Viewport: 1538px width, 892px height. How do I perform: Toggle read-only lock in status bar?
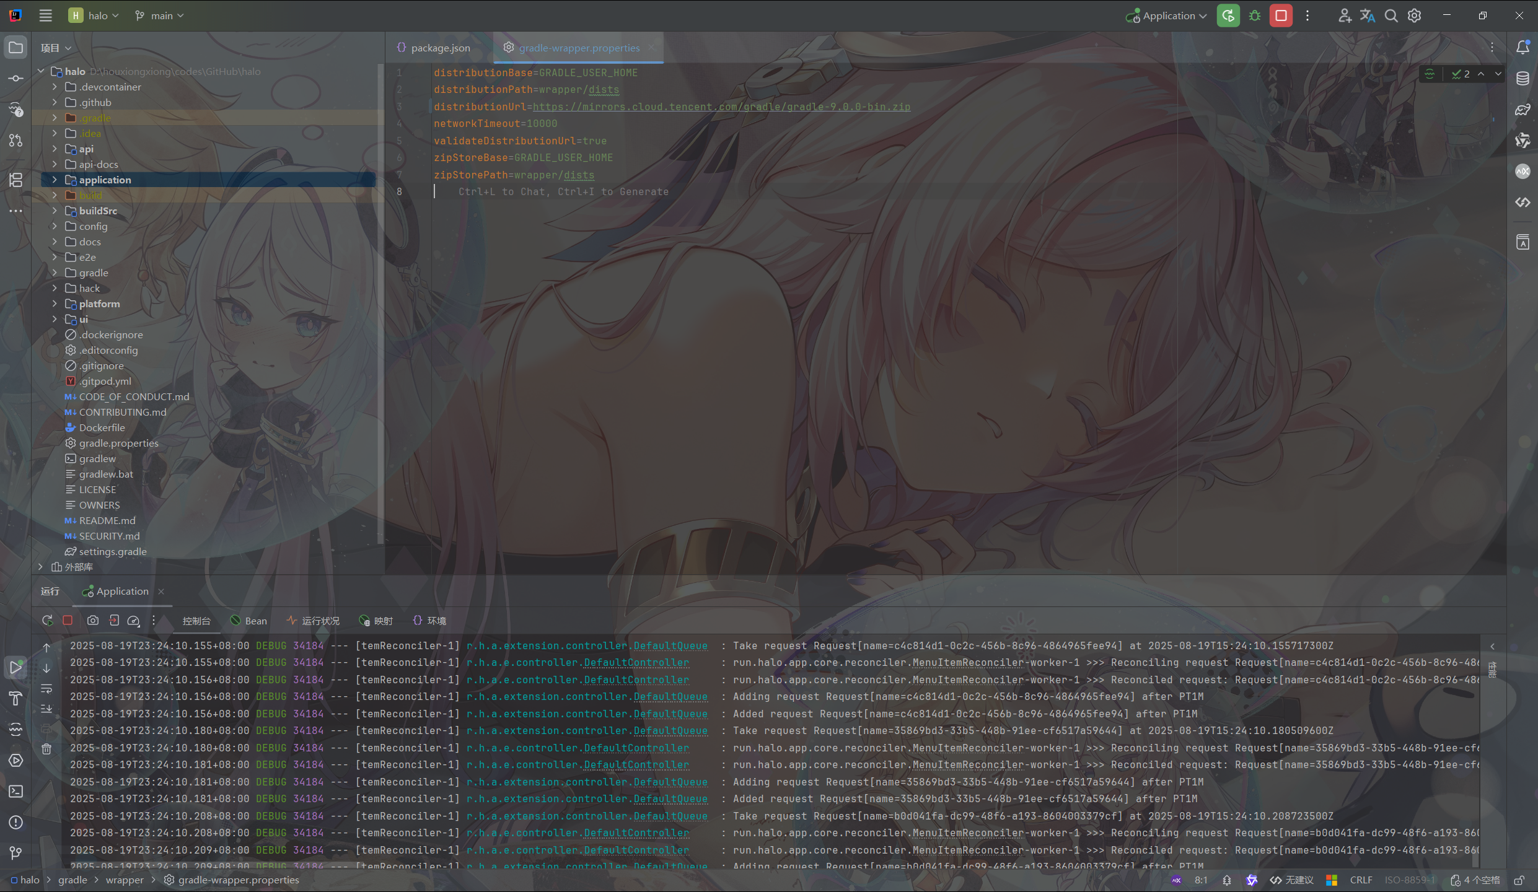point(1519,880)
